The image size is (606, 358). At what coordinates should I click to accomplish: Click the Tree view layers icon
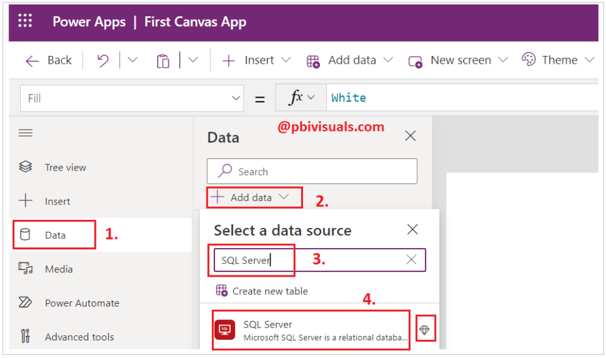25,167
